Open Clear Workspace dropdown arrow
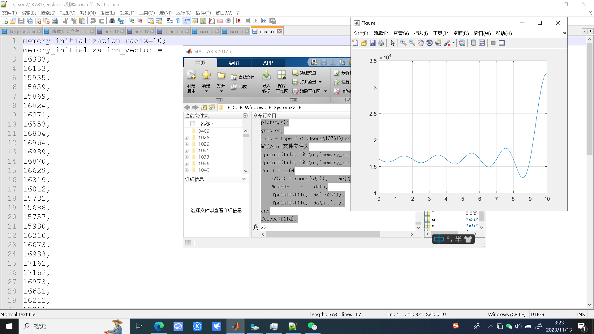The width and height of the screenshot is (594, 334). pos(325,91)
